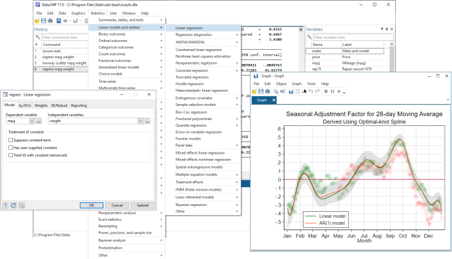The image size is (452, 259).
Task: Click the wrench icon in History panel
Action: point(37,37)
